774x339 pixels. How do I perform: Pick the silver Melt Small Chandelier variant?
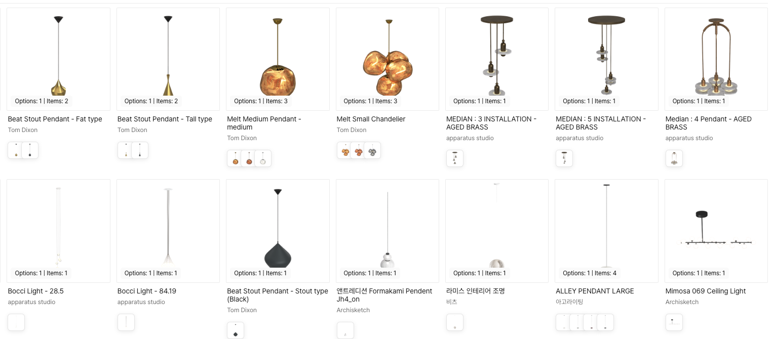[372, 150]
